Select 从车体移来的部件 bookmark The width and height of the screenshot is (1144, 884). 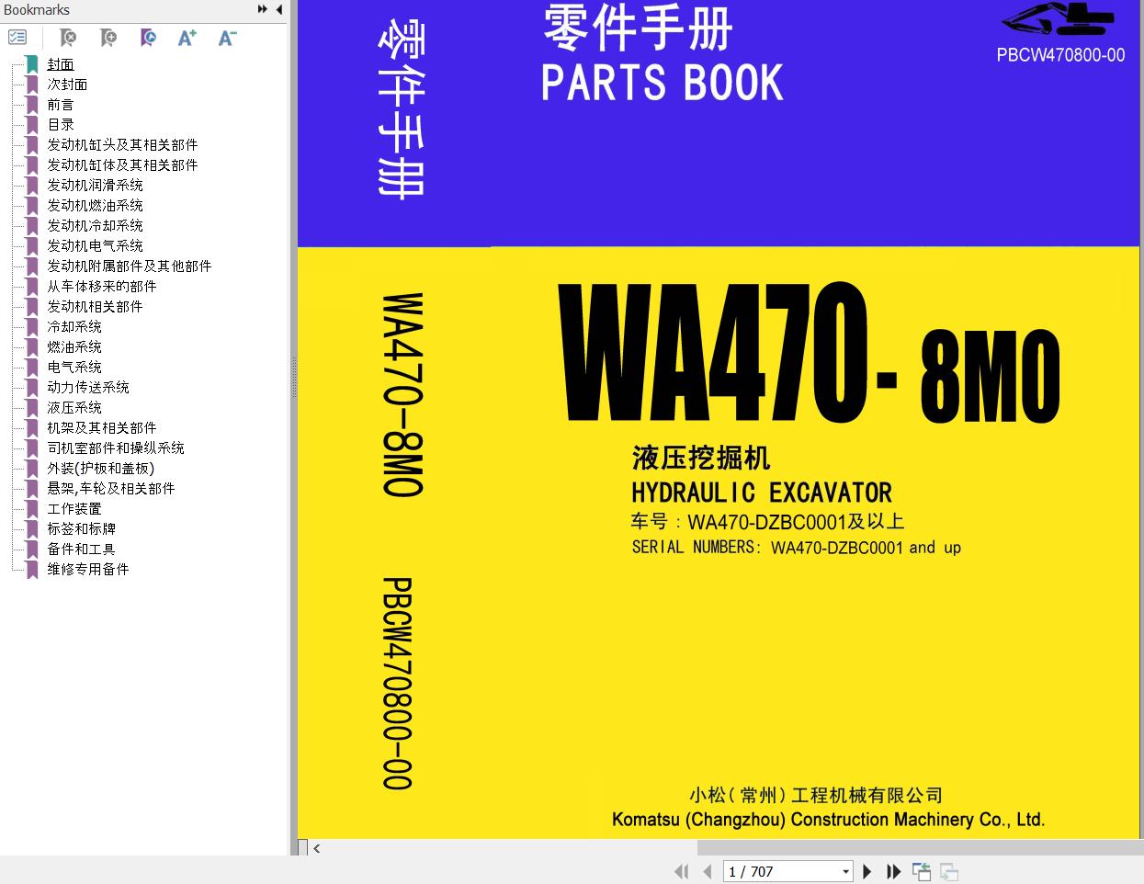102,286
